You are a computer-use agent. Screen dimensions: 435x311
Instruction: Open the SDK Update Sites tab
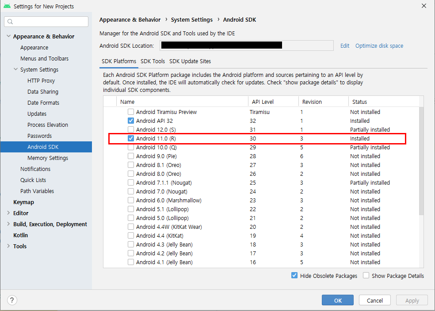(x=190, y=61)
